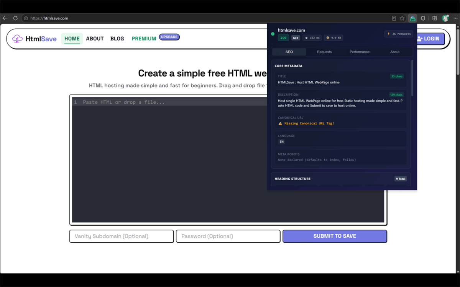The image size is (460, 287).
Task: Click the 'Create a simple free HTML' page heading
Action: 202,73
